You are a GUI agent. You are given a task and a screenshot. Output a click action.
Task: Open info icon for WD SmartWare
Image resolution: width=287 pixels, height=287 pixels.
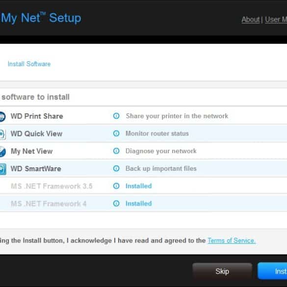pyautogui.click(x=116, y=168)
